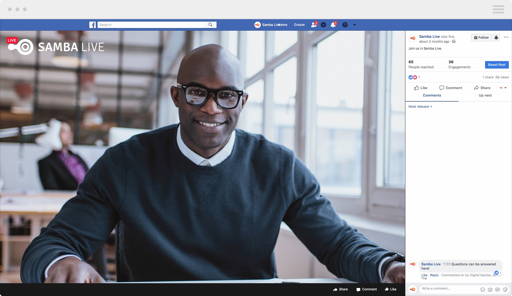Click the Create menu item in navbar
Image resolution: width=512 pixels, height=296 pixels.
click(x=299, y=25)
